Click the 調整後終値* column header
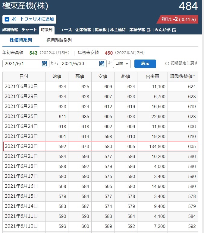The height and width of the screenshot is (233, 204). pyautogui.click(x=183, y=76)
